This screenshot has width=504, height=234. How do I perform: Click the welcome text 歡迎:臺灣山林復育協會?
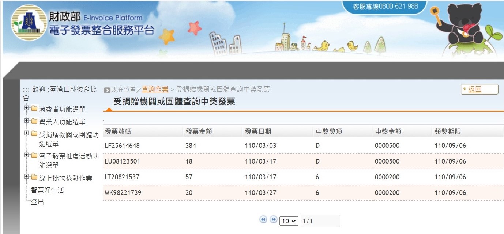(x=60, y=93)
